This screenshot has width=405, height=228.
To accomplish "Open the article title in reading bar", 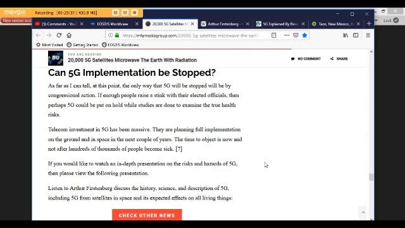I will (132, 60).
